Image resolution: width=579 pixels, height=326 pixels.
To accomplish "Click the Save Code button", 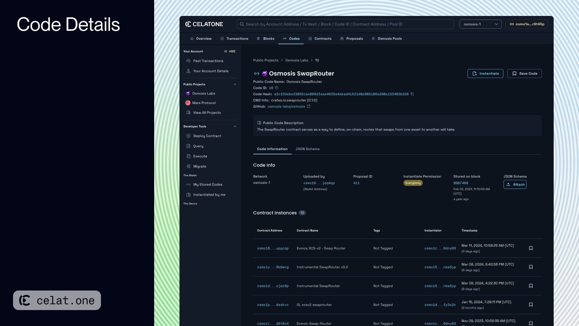I will click(x=524, y=74).
